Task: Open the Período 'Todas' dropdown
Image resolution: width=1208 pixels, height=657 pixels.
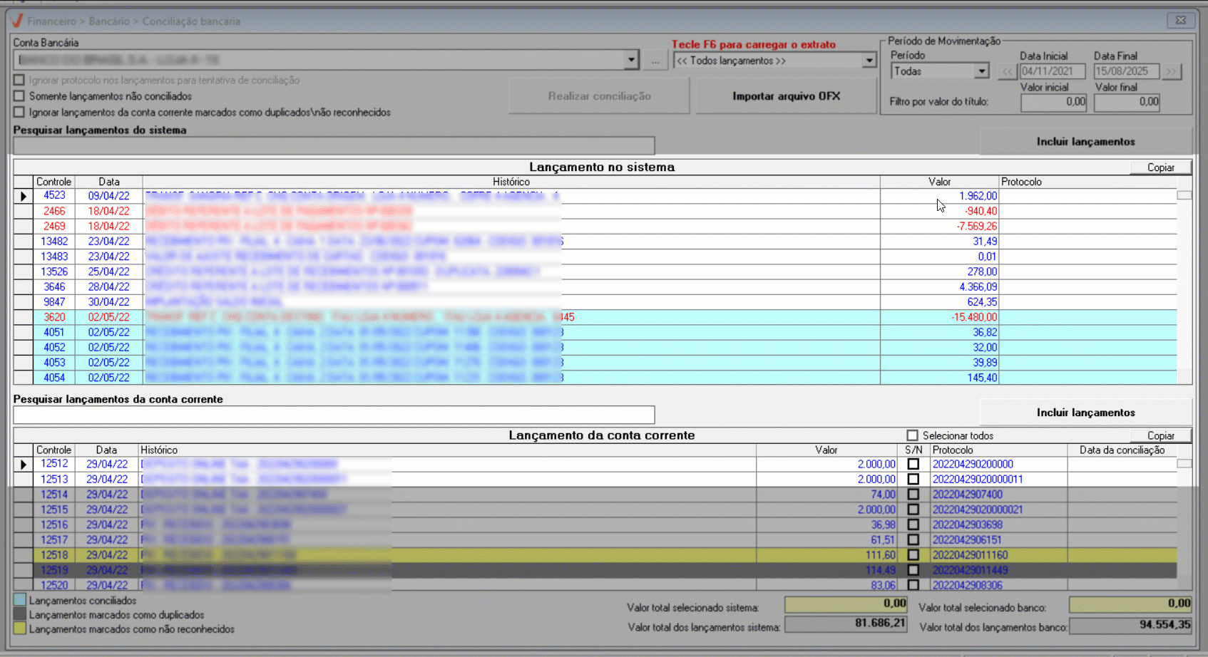Action: (x=981, y=71)
